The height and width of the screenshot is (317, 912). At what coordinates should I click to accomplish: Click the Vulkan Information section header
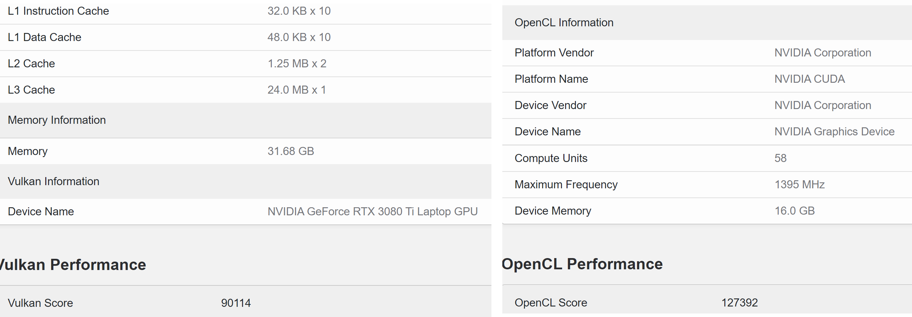pyautogui.click(x=53, y=182)
